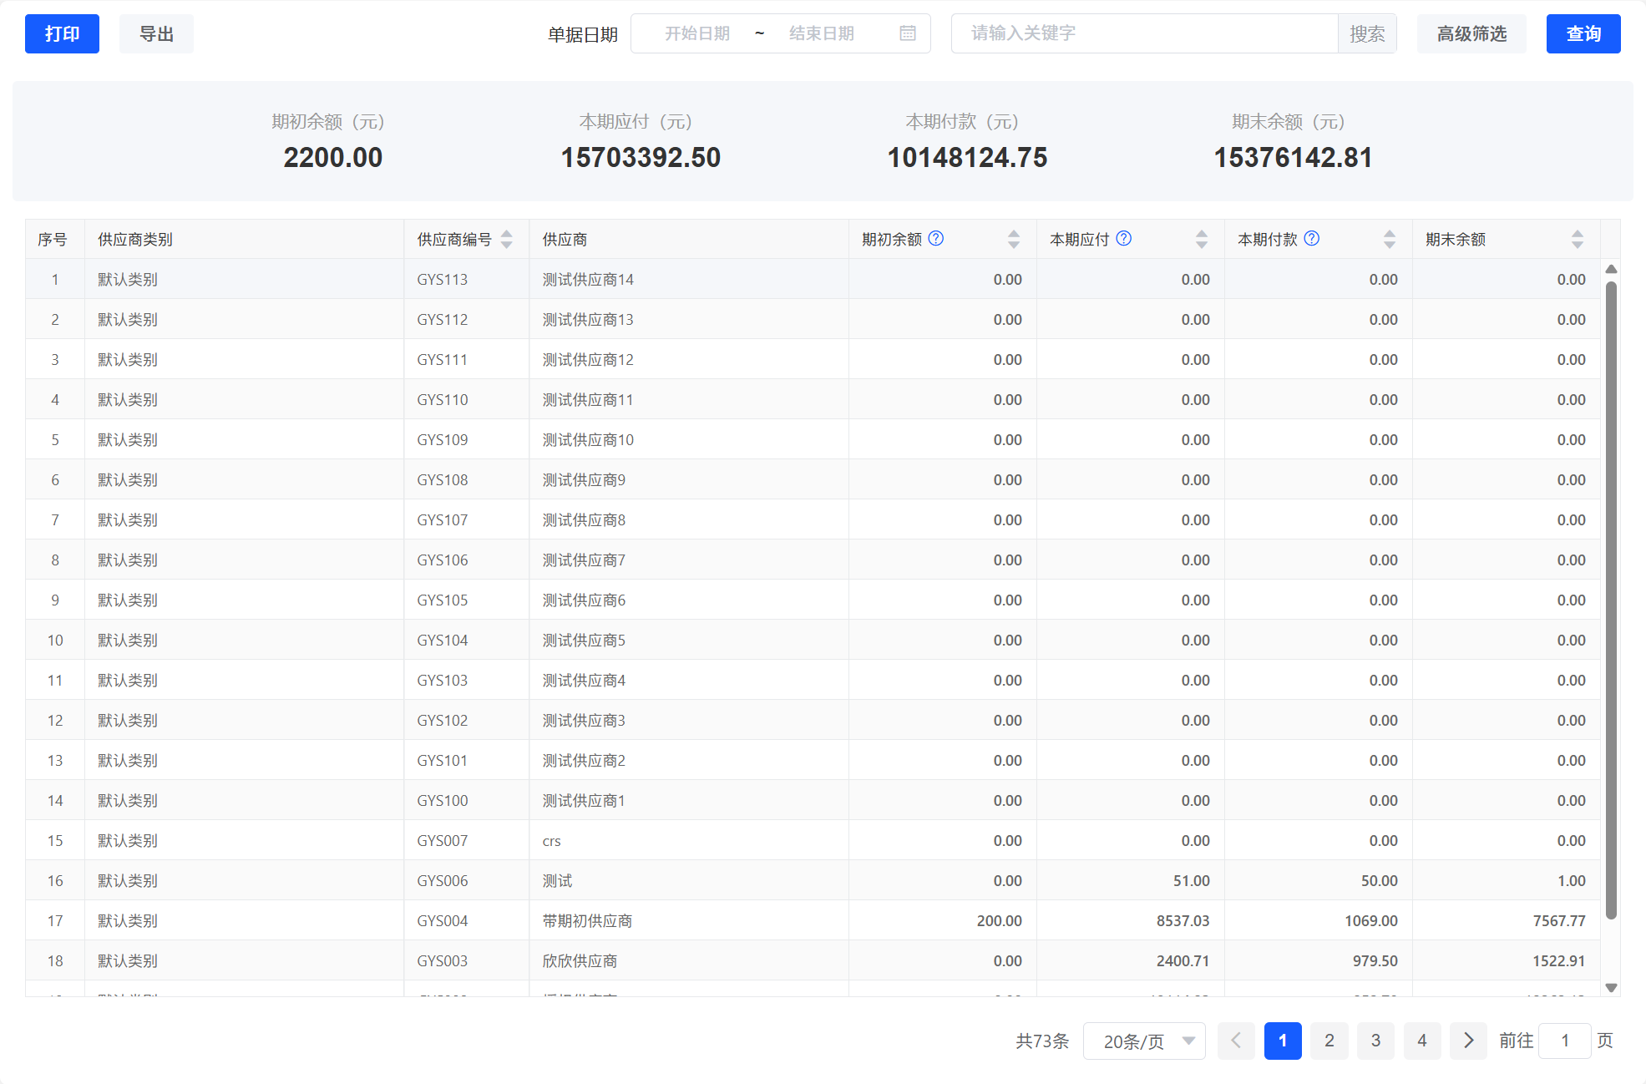Viewport: 1646px width, 1084px height.
Task: Click previous page arrow
Action: pyautogui.click(x=1236, y=1041)
